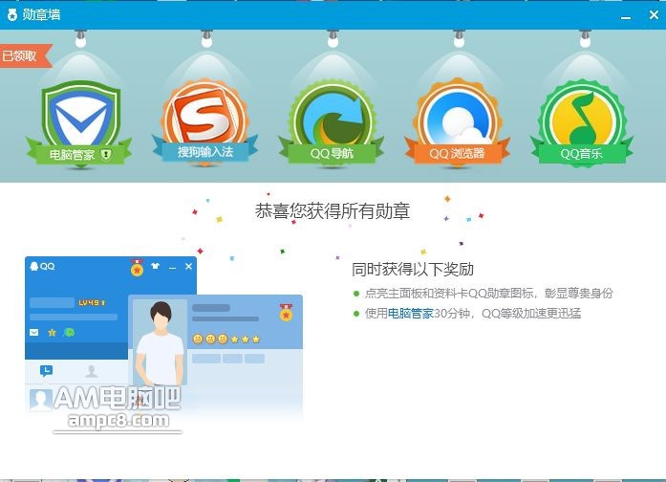Click the avatar figure on the profile card
666x482 pixels.
coord(160,342)
